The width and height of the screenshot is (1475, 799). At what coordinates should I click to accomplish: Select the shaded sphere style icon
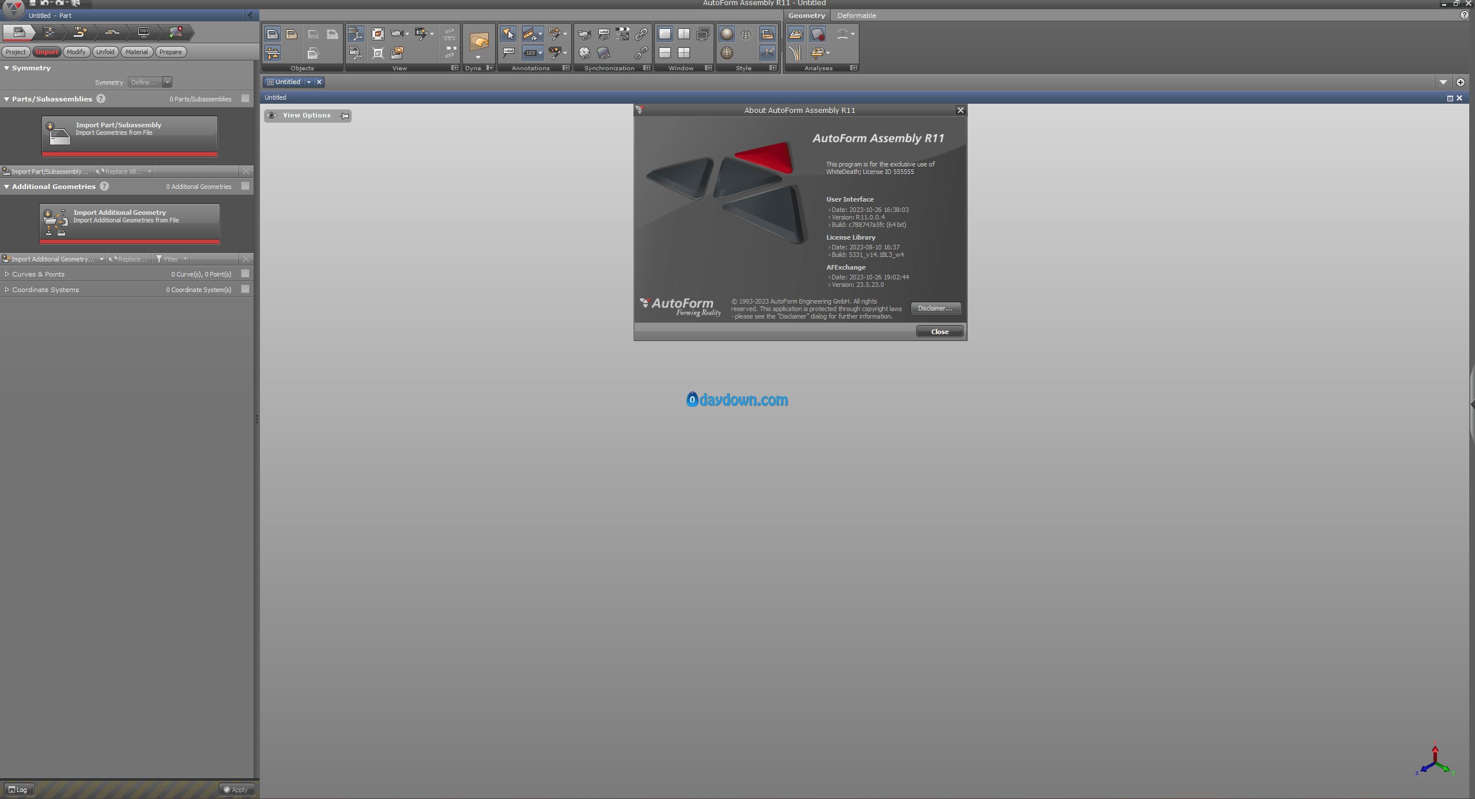tap(727, 34)
